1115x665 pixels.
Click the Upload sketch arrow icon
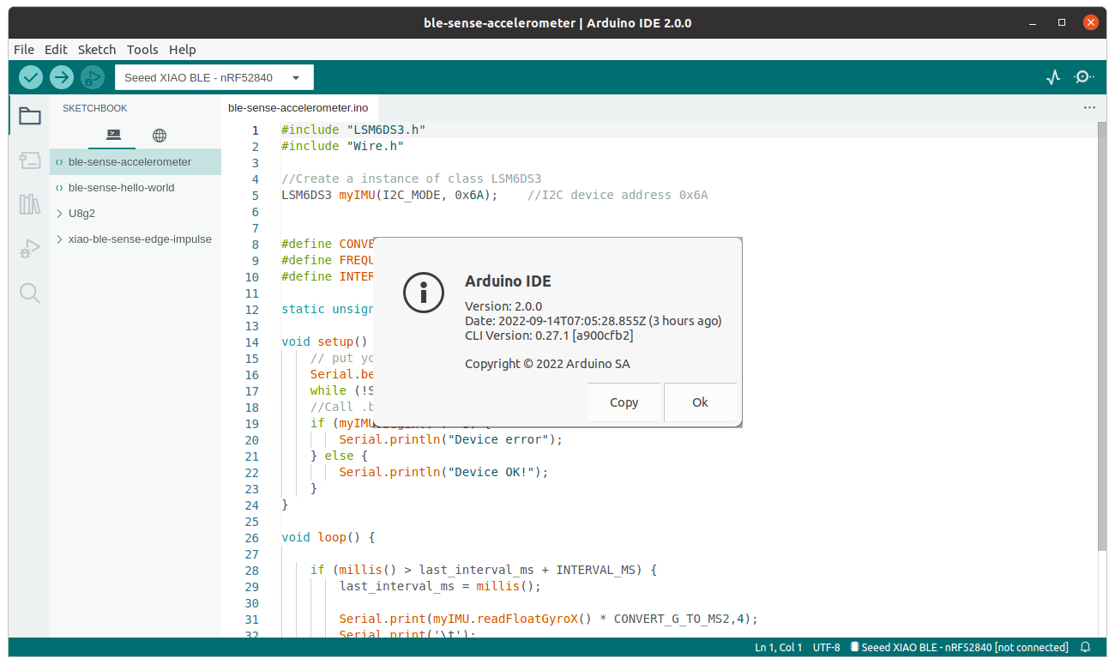[x=61, y=77]
